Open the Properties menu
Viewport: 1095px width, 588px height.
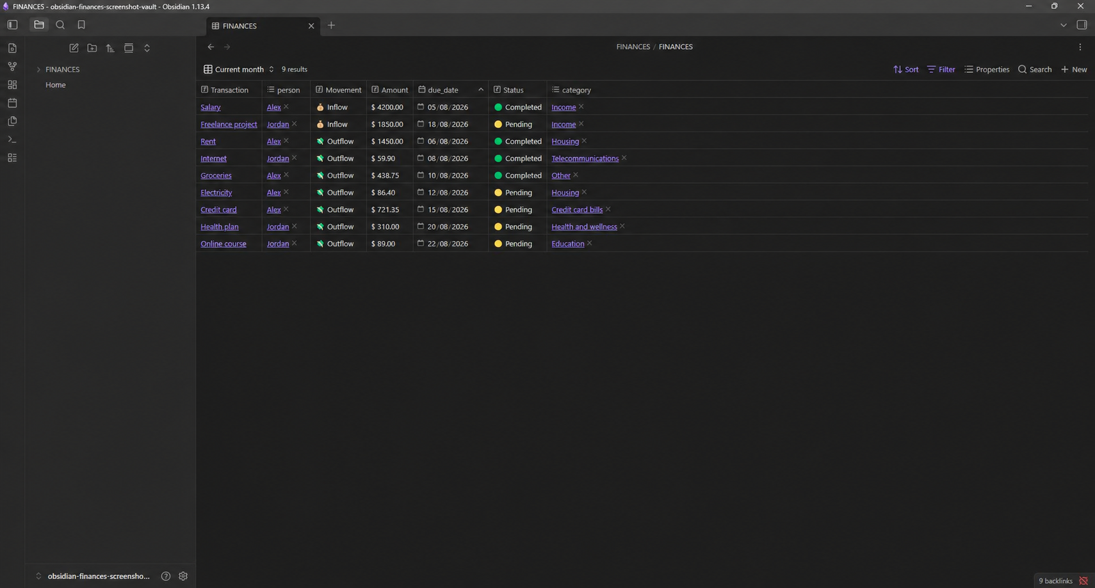coord(987,69)
